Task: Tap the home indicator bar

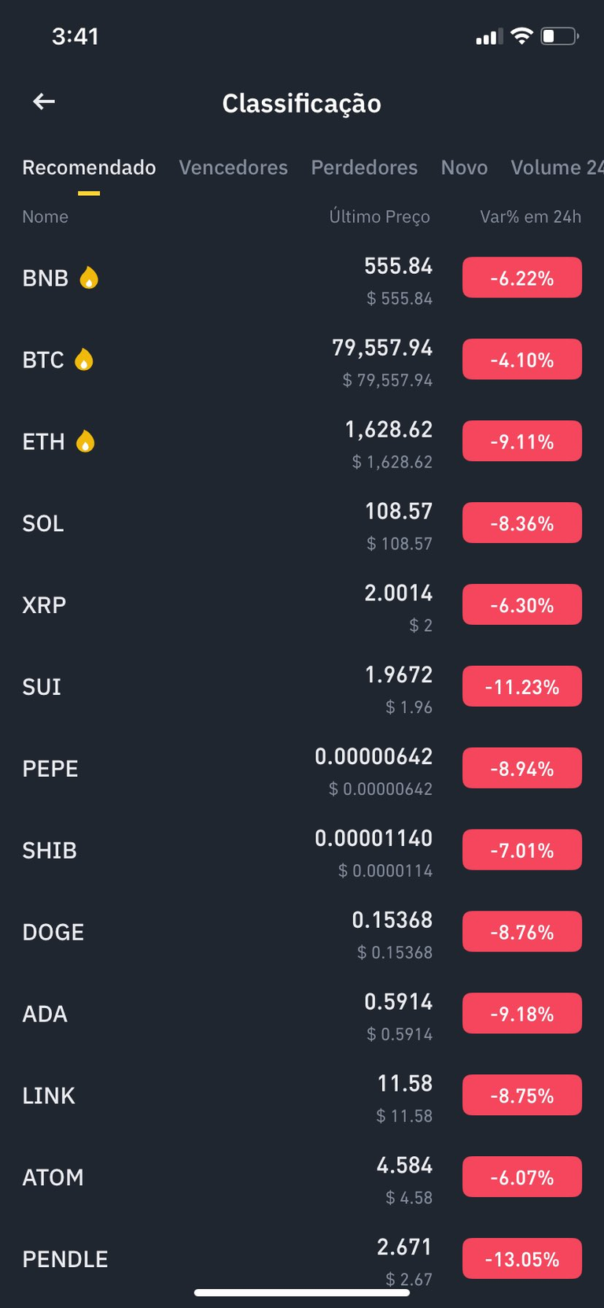Action: [x=302, y=1292]
